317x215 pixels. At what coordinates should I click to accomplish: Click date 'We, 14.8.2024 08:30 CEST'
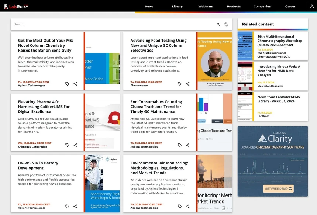pyautogui.click(x=35, y=143)
